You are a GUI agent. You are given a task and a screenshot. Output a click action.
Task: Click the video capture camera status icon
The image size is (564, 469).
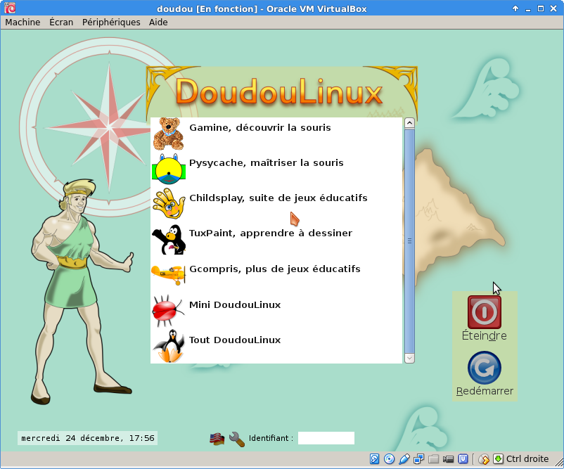448,459
